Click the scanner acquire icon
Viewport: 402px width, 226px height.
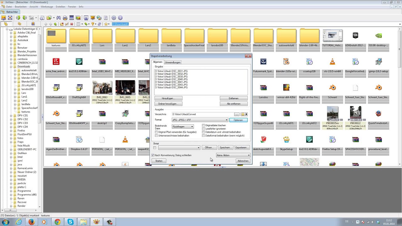click(72, 18)
